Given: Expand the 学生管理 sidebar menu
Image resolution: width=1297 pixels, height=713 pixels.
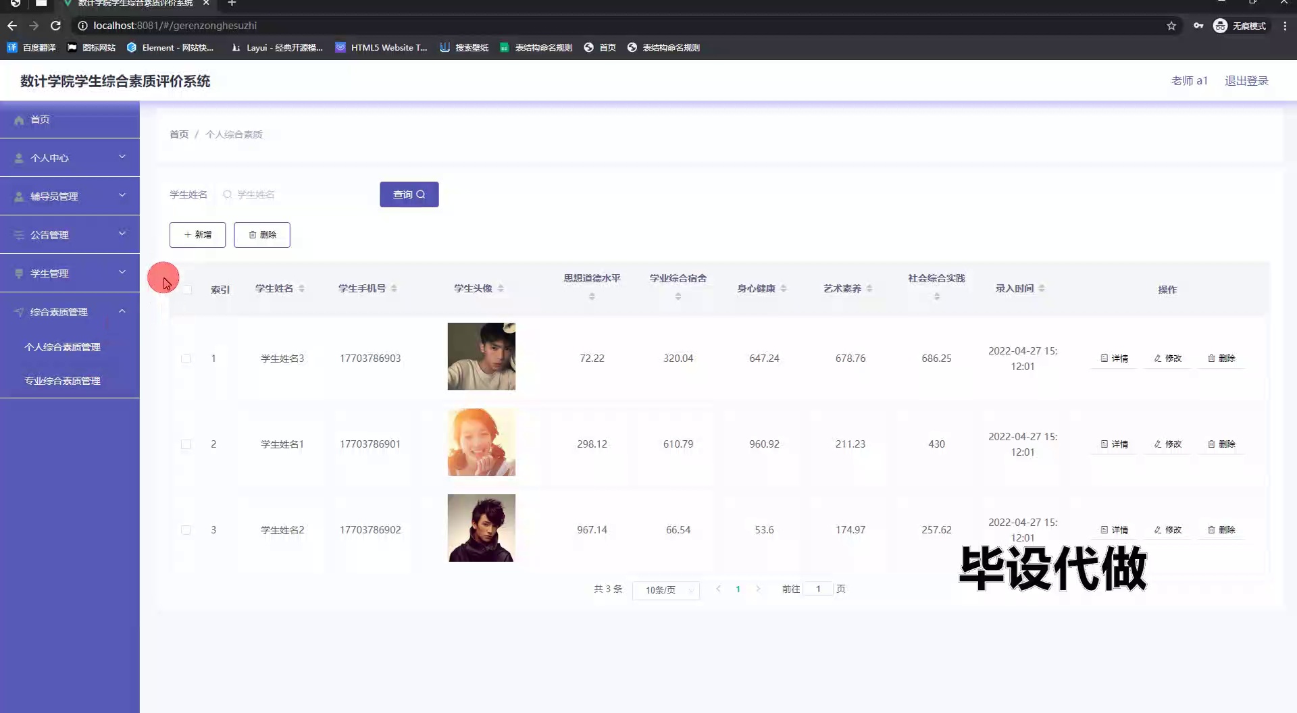Looking at the screenshot, I should tap(70, 273).
